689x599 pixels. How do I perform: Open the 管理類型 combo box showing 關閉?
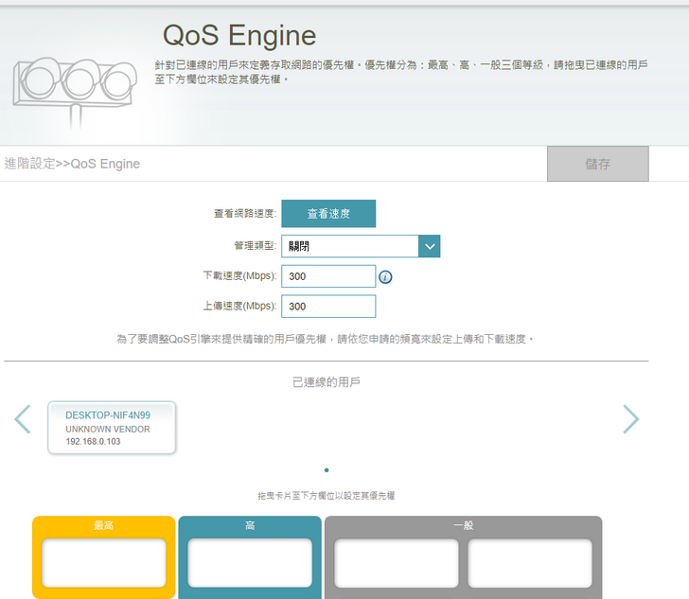350,246
